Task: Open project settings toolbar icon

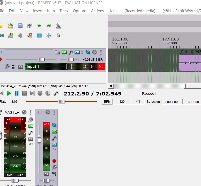Action: pos(29,26)
